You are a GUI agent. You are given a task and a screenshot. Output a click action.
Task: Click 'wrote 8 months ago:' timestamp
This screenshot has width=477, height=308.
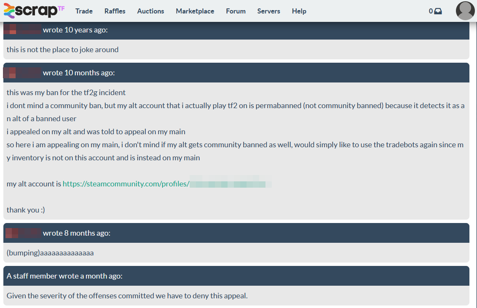coord(77,233)
